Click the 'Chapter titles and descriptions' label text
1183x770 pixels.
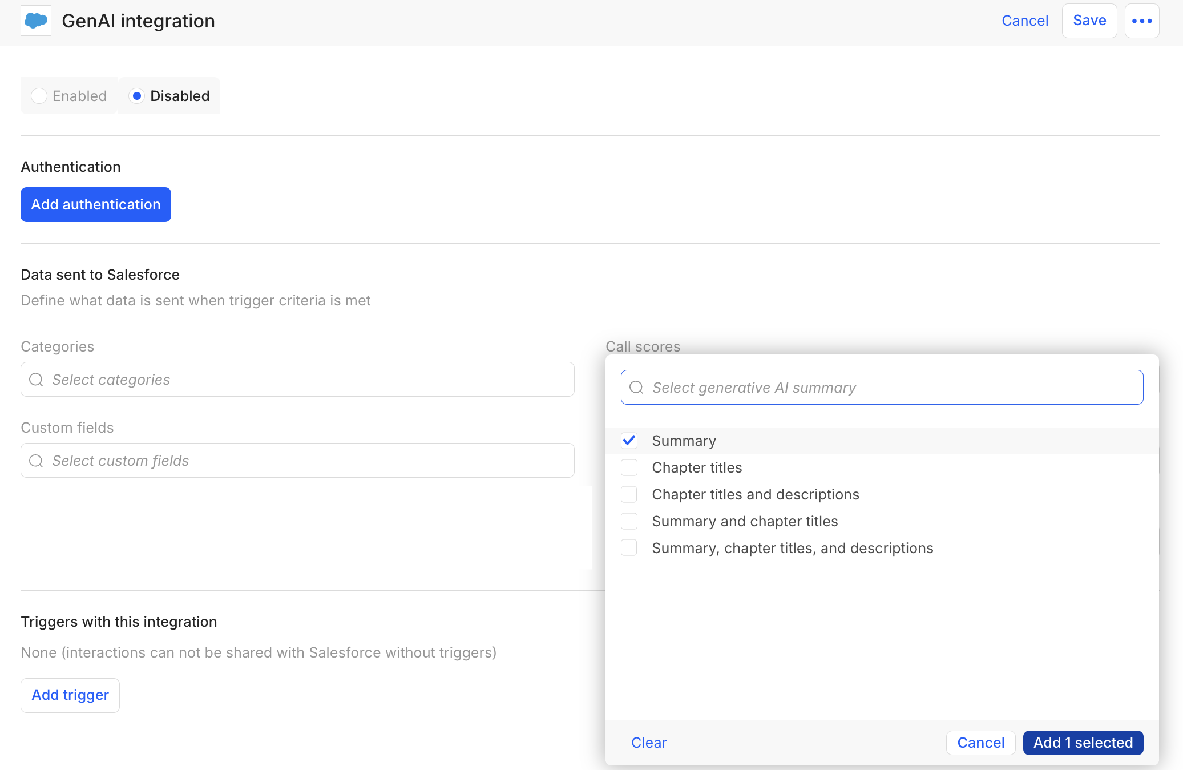tap(756, 494)
